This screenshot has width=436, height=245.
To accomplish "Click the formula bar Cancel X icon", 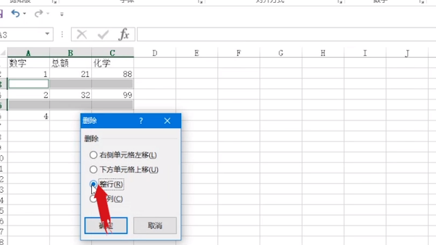I will 82,35.
